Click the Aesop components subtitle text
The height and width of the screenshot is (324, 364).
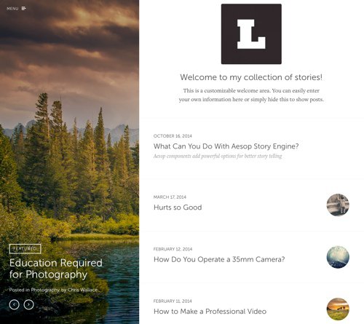click(x=218, y=156)
